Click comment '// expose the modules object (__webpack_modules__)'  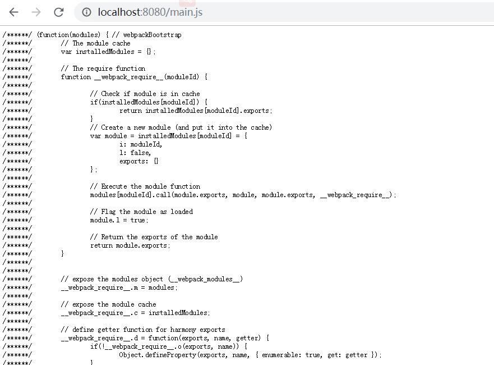coord(152,279)
